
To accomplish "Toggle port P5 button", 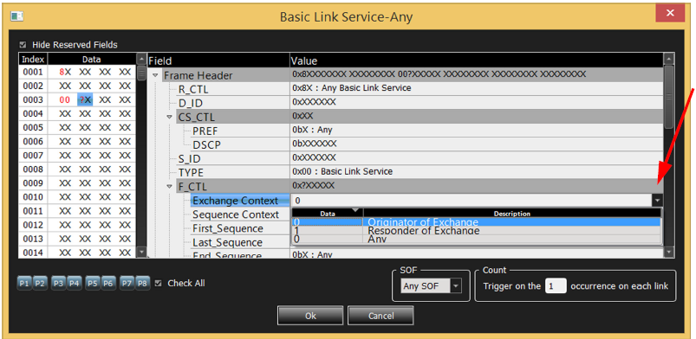I will coord(93,283).
